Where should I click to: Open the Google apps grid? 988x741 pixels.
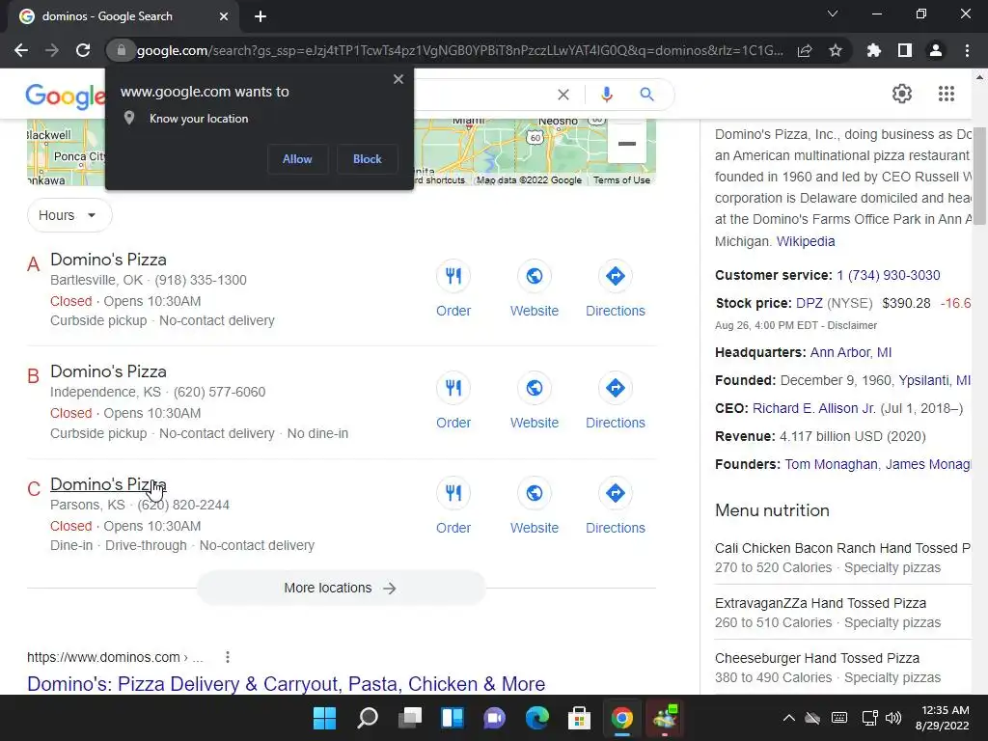(946, 94)
